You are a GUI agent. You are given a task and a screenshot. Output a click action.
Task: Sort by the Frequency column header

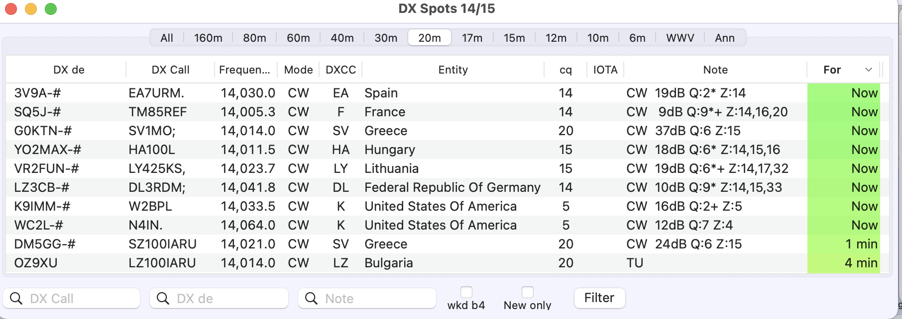pos(244,70)
